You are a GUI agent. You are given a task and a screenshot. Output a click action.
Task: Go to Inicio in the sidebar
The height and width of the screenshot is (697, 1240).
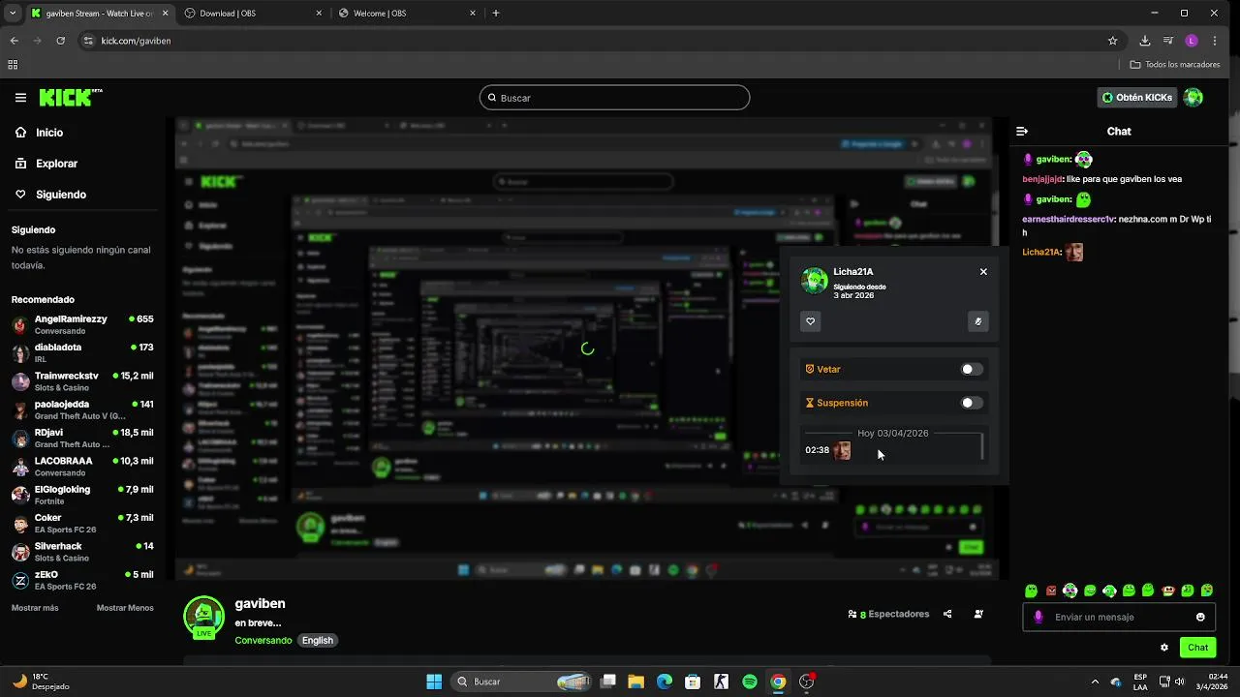pyautogui.click(x=39, y=133)
